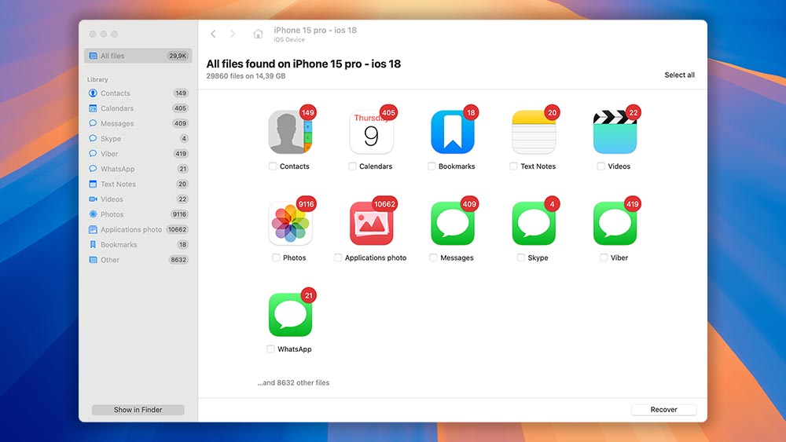
Task: Select Other in the Library sidebar
Action: pos(138,260)
